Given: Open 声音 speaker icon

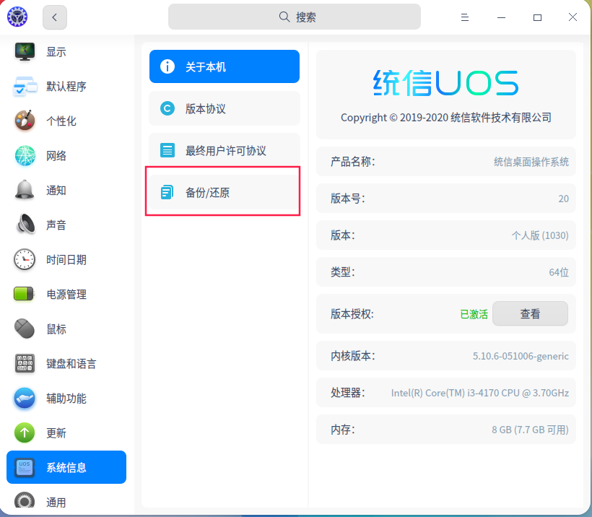Looking at the screenshot, I should (25, 225).
